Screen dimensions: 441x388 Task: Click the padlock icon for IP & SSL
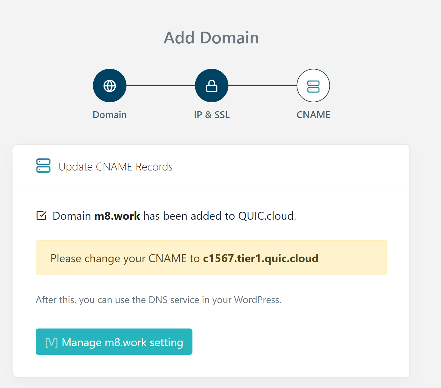point(212,86)
